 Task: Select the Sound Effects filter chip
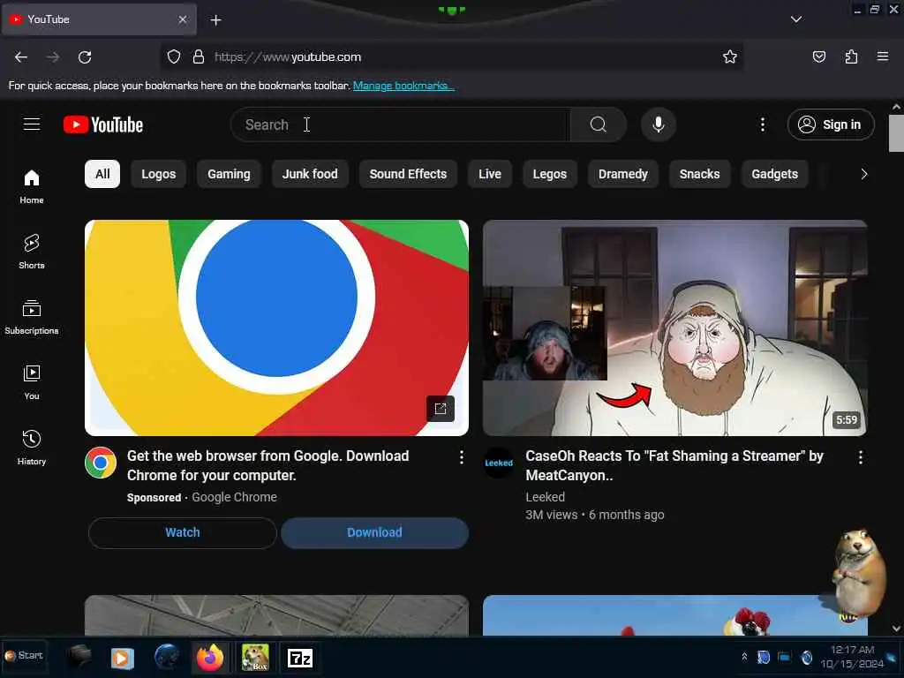click(x=408, y=174)
